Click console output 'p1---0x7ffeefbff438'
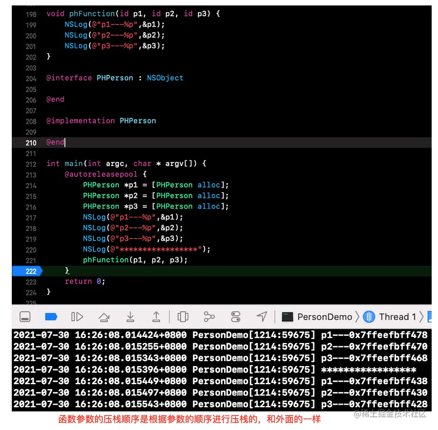 point(375,381)
